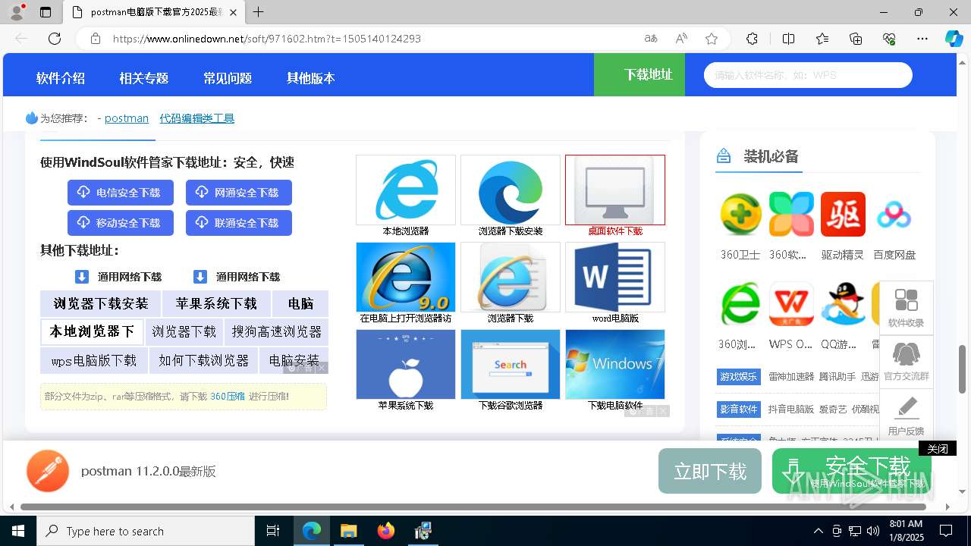Refresh the page with reload icon
This screenshot has height=546, width=971.
(x=55, y=39)
